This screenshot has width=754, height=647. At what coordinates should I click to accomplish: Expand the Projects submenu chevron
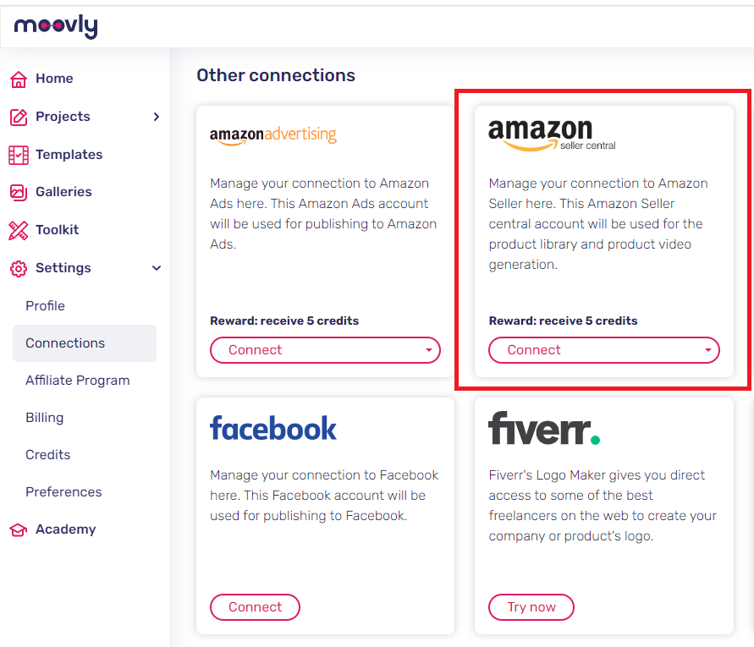tap(157, 117)
